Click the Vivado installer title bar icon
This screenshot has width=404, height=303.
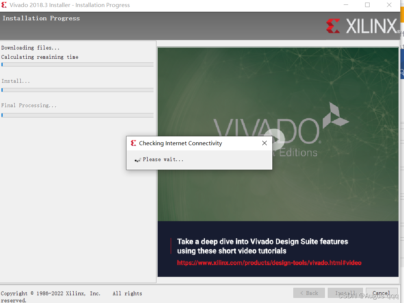pyautogui.click(x=4, y=5)
